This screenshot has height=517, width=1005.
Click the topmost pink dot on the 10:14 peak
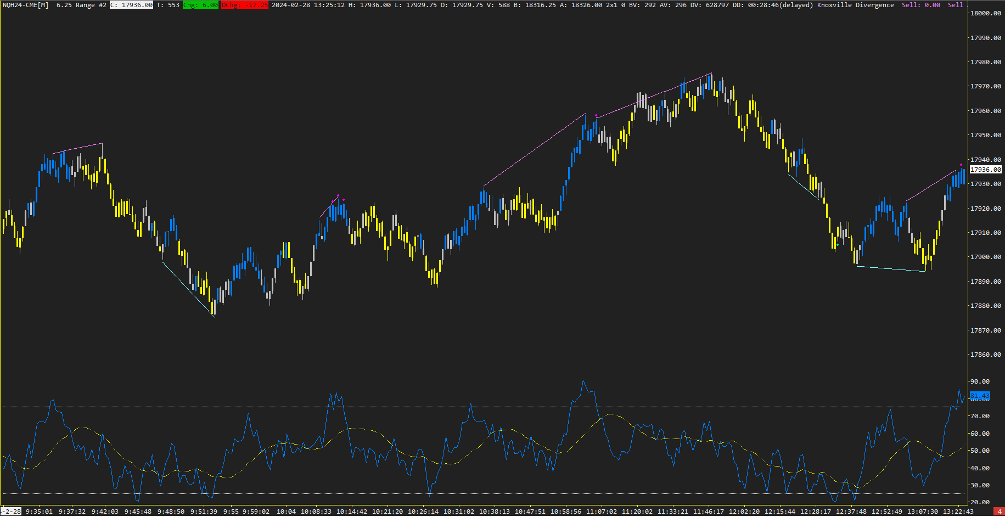338,195
